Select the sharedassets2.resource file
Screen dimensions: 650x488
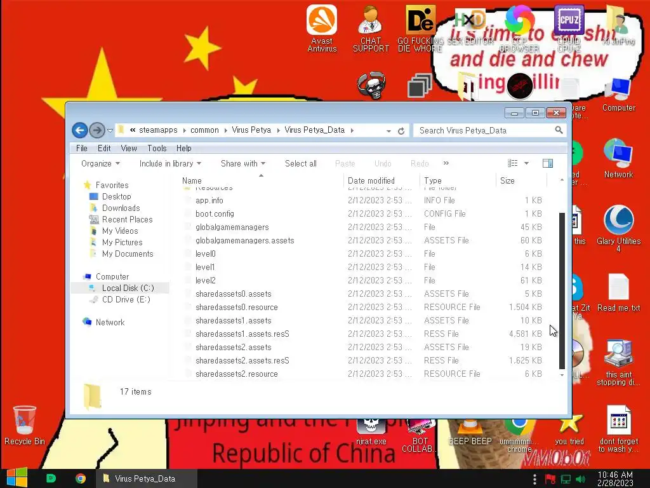[237, 374]
